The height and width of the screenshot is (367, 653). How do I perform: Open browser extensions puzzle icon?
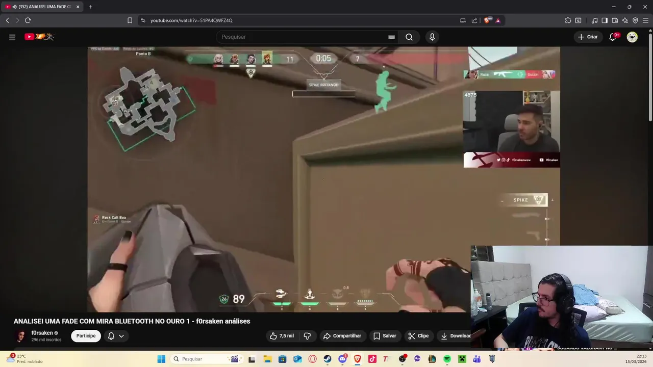pos(568,20)
